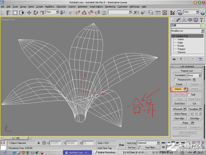Open the Graph Editors menu

96,6
